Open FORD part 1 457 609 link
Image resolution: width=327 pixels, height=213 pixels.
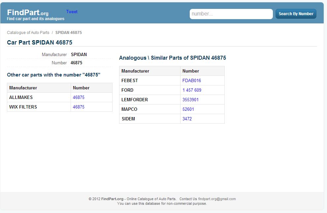click(x=192, y=90)
